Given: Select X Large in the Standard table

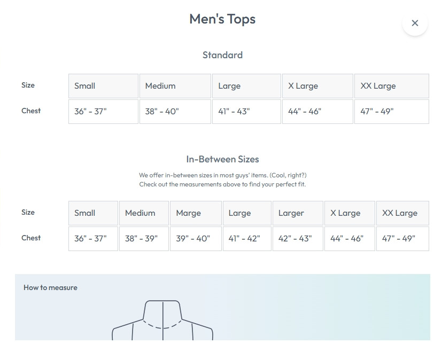Looking at the screenshot, I should (x=317, y=86).
